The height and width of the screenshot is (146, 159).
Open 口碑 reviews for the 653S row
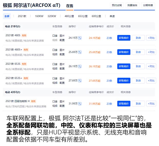55,64
